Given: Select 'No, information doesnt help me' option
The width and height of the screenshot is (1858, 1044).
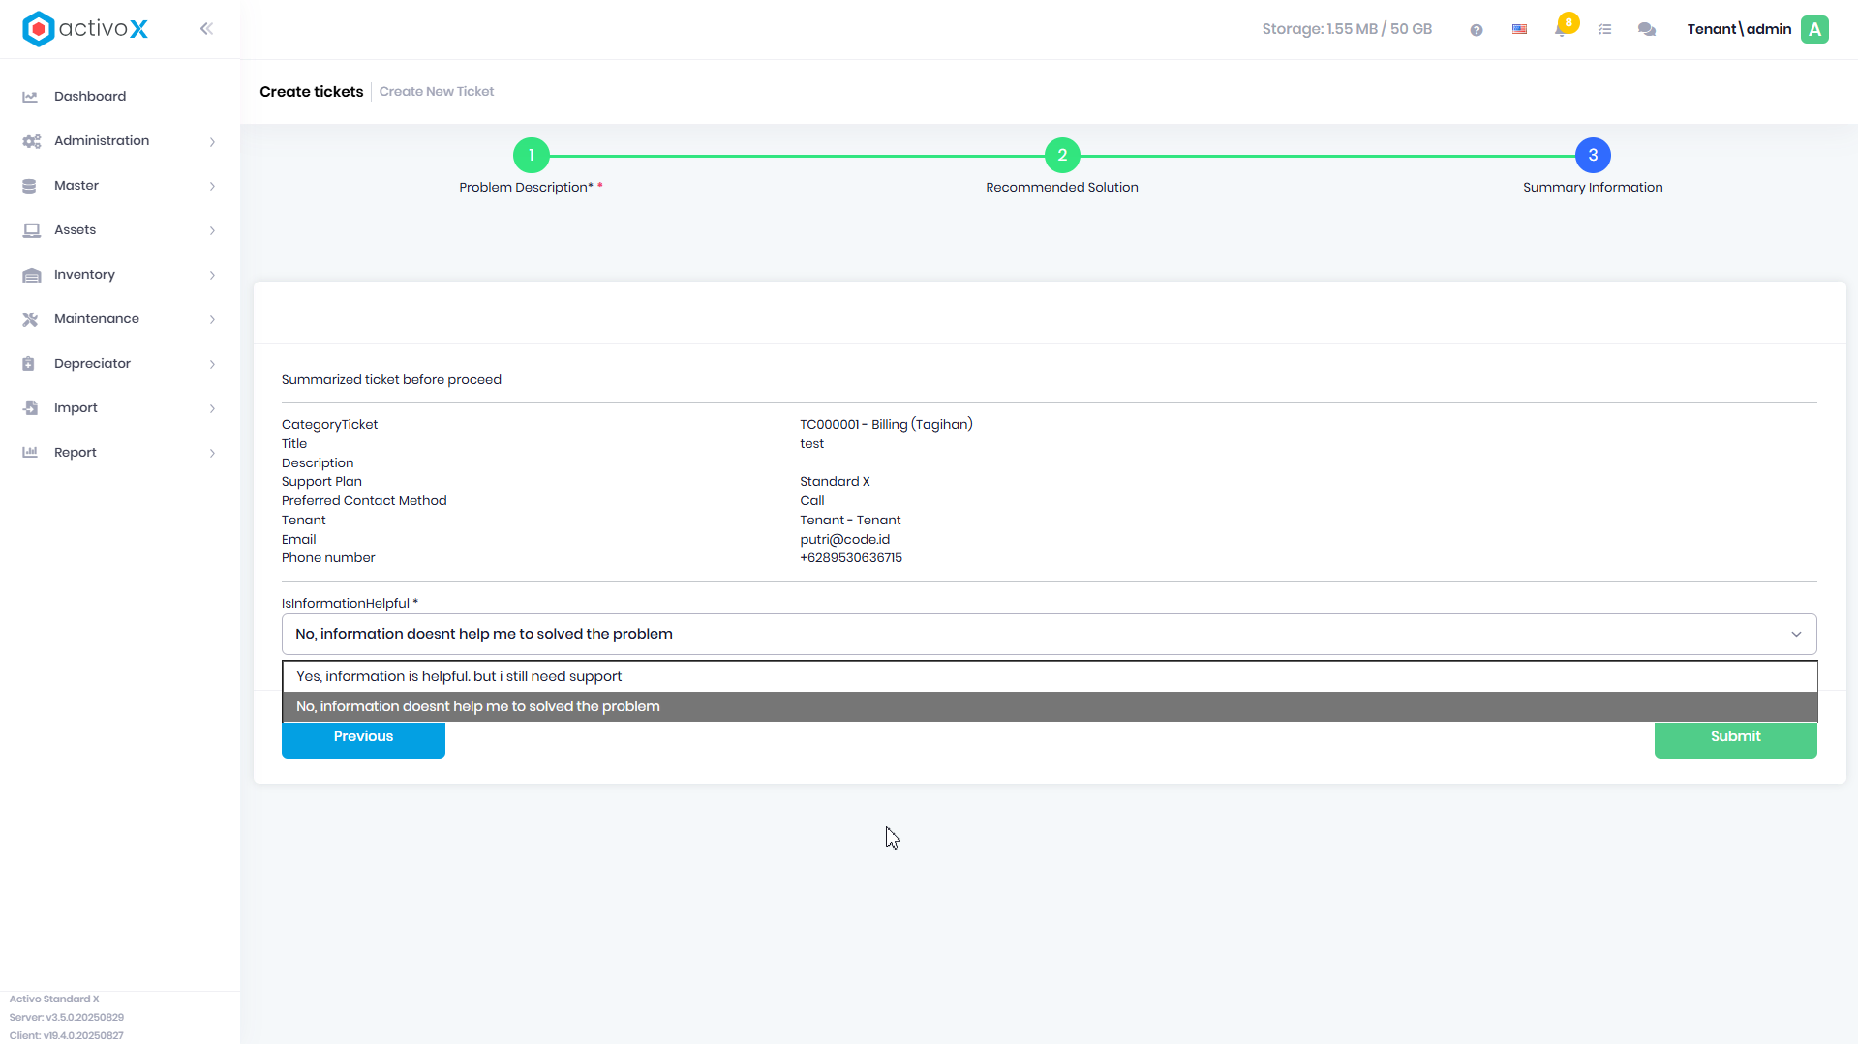Looking at the screenshot, I should point(1050,707).
